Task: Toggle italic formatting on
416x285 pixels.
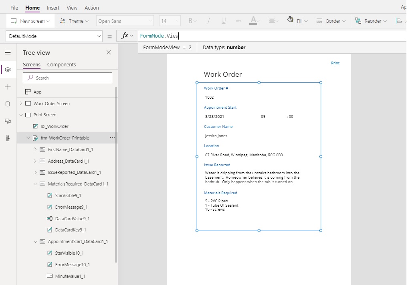Action: [x=209, y=20]
